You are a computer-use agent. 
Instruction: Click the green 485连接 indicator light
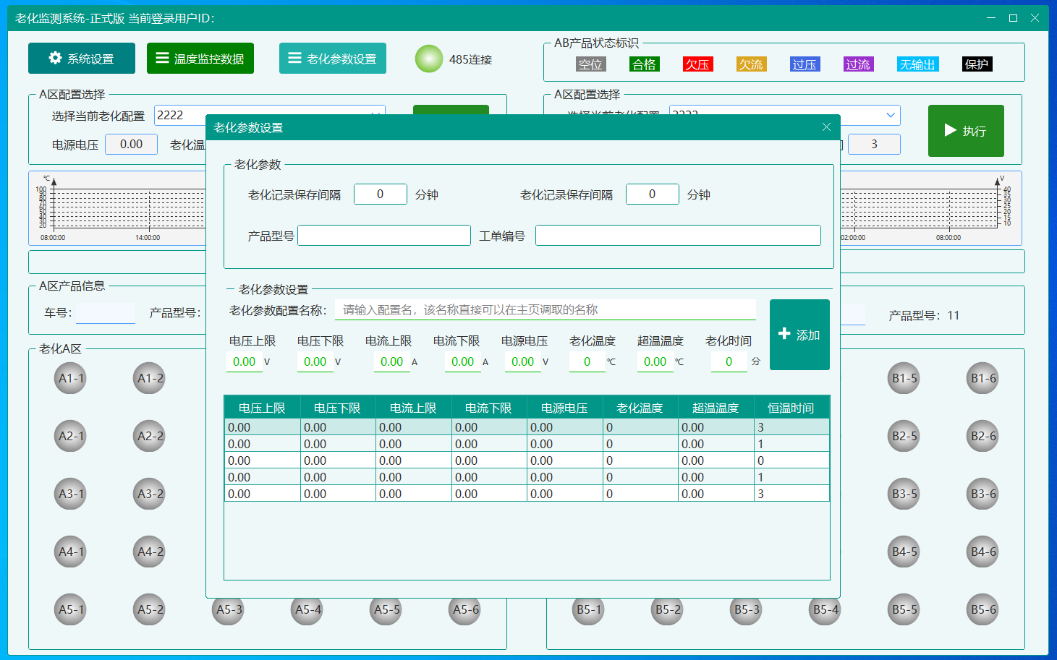tap(429, 59)
